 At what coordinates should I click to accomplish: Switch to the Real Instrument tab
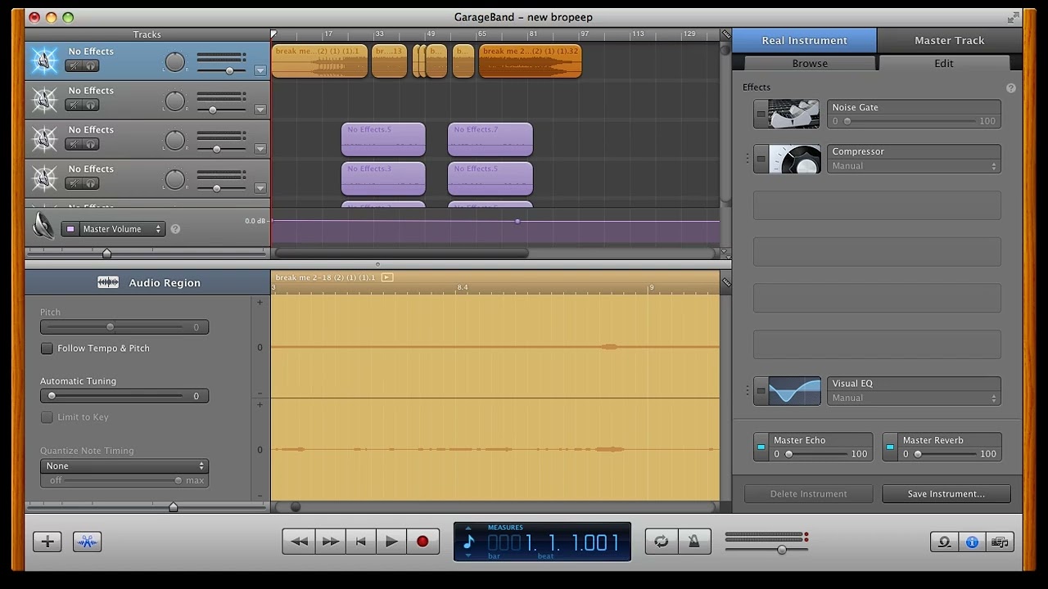804,40
